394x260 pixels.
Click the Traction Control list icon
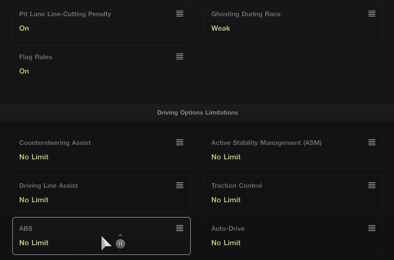[372, 185]
